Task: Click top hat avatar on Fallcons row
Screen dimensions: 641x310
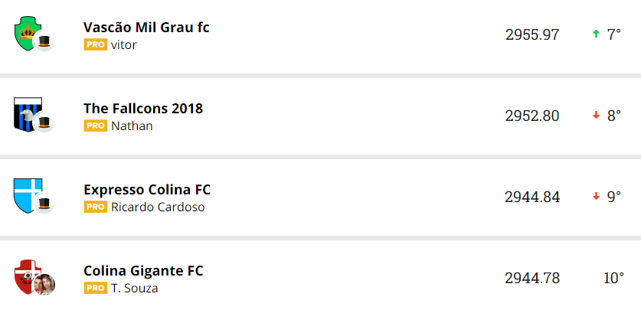Action: pyautogui.click(x=44, y=122)
